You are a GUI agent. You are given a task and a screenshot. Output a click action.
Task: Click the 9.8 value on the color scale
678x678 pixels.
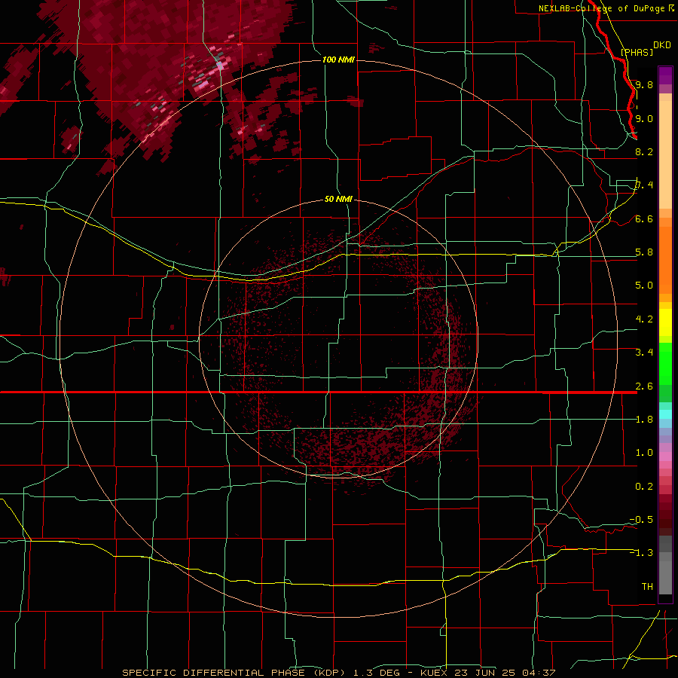click(x=644, y=84)
